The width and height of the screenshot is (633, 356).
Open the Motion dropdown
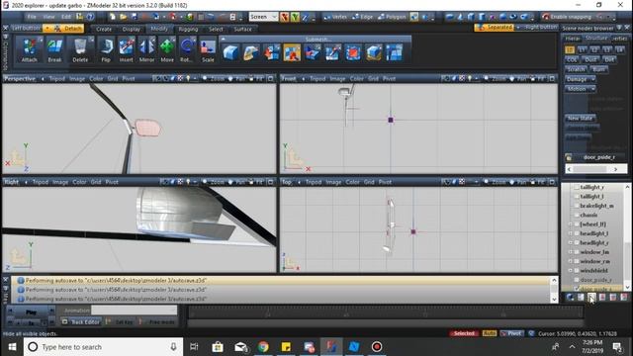pyautogui.click(x=581, y=89)
